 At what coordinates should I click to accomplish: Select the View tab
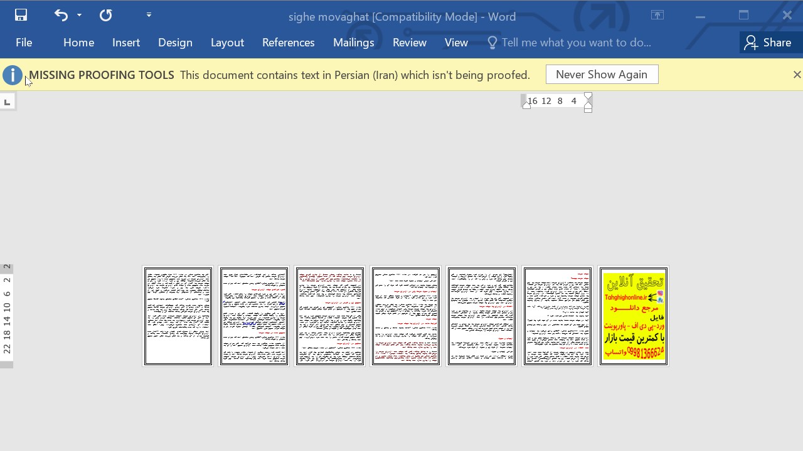[456, 43]
